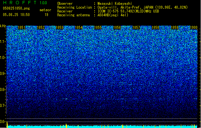This screenshot has width=201, height=128.
Task: Click the A504HB(yagi 4el) antenna value
Action: click(x=113, y=15)
